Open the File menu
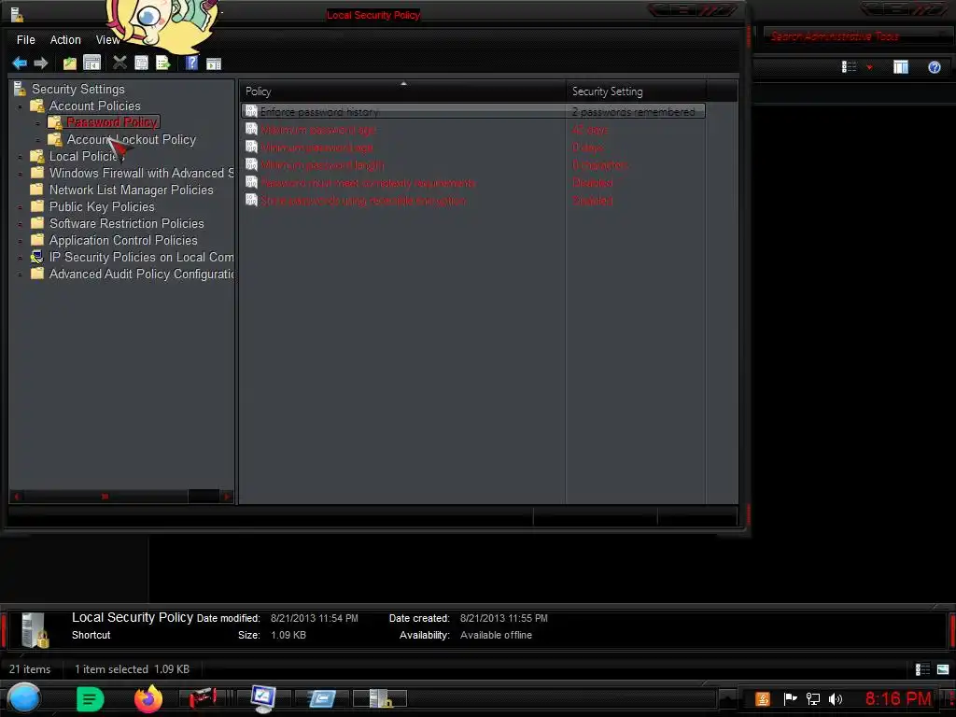This screenshot has width=956, height=717. click(25, 39)
